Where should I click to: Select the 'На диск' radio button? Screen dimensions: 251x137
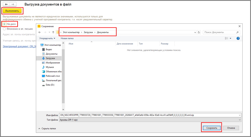pyautogui.click(x=4, y=24)
